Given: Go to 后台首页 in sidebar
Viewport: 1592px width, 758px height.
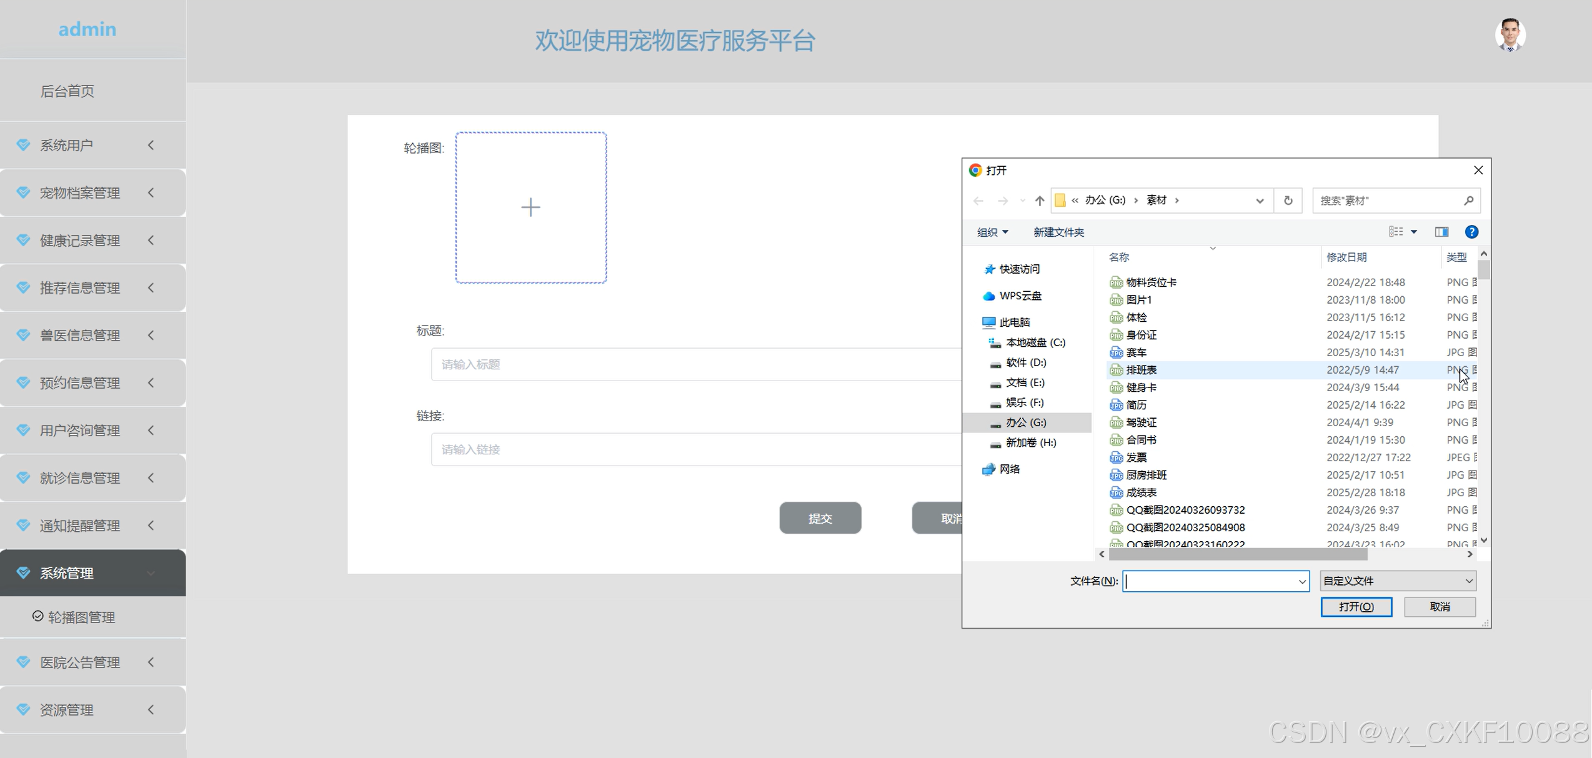Looking at the screenshot, I should click(67, 91).
